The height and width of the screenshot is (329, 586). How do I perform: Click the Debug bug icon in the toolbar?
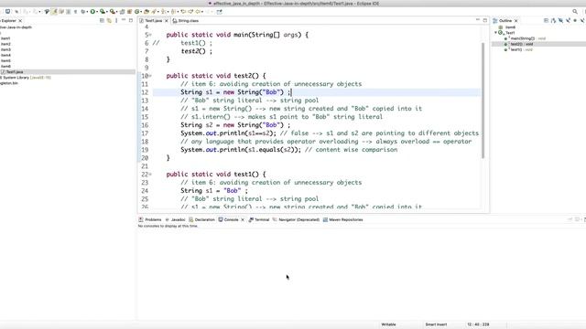click(x=83, y=12)
